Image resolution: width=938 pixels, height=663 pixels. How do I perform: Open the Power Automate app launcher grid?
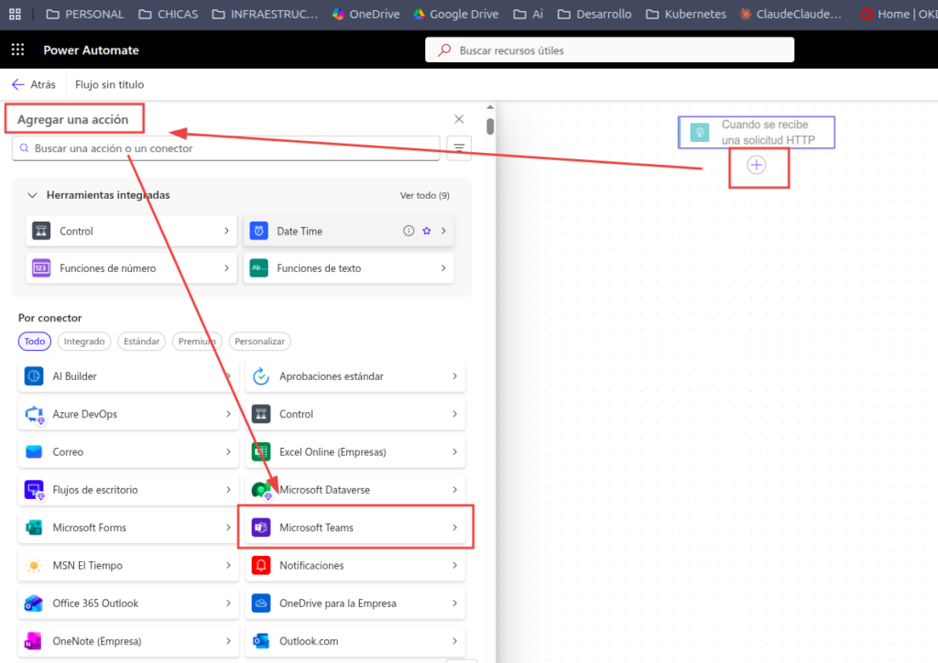click(x=17, y=50)
